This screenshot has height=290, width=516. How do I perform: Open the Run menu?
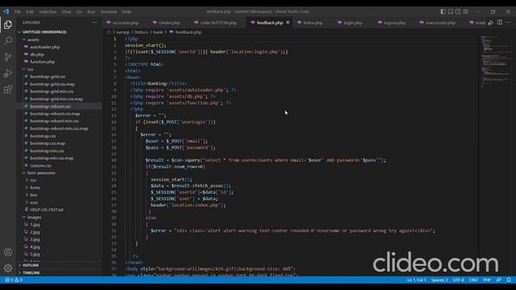[91, 11]
